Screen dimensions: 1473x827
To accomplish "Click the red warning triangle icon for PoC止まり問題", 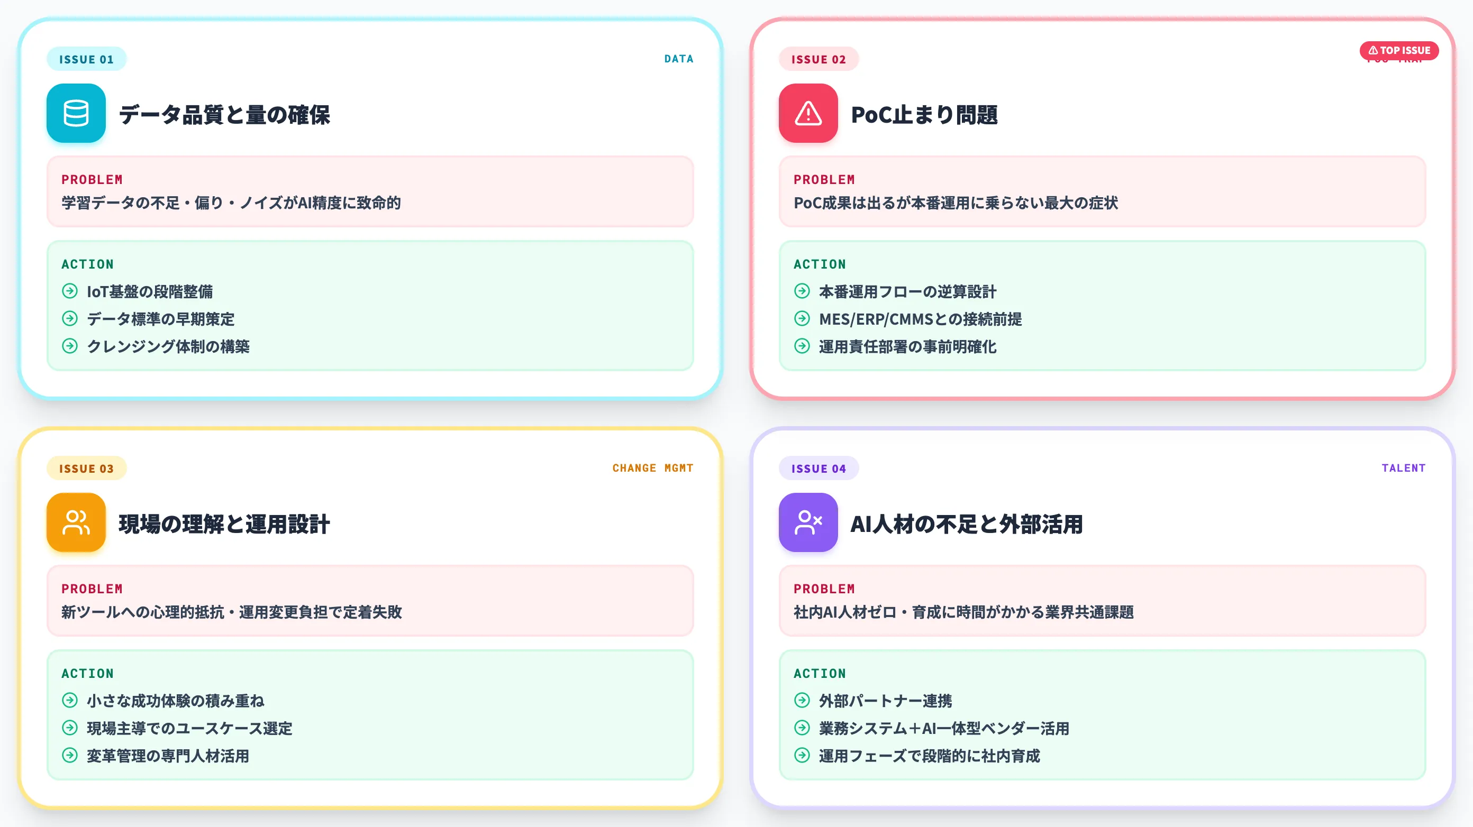I will 808,113.
